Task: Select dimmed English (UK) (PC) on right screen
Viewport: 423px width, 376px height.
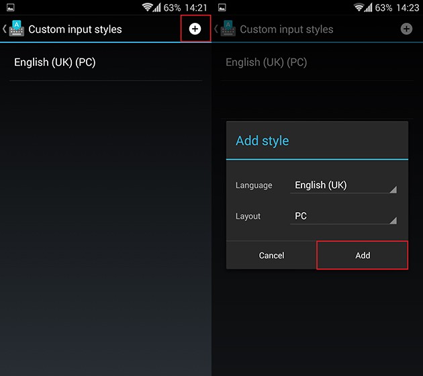Action: tap(317, 62)
